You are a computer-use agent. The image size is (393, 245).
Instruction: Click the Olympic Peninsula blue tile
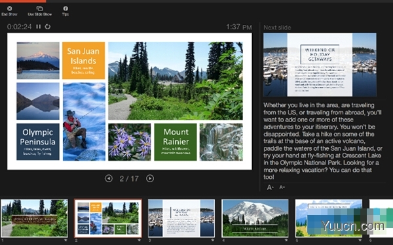point(38,142)
